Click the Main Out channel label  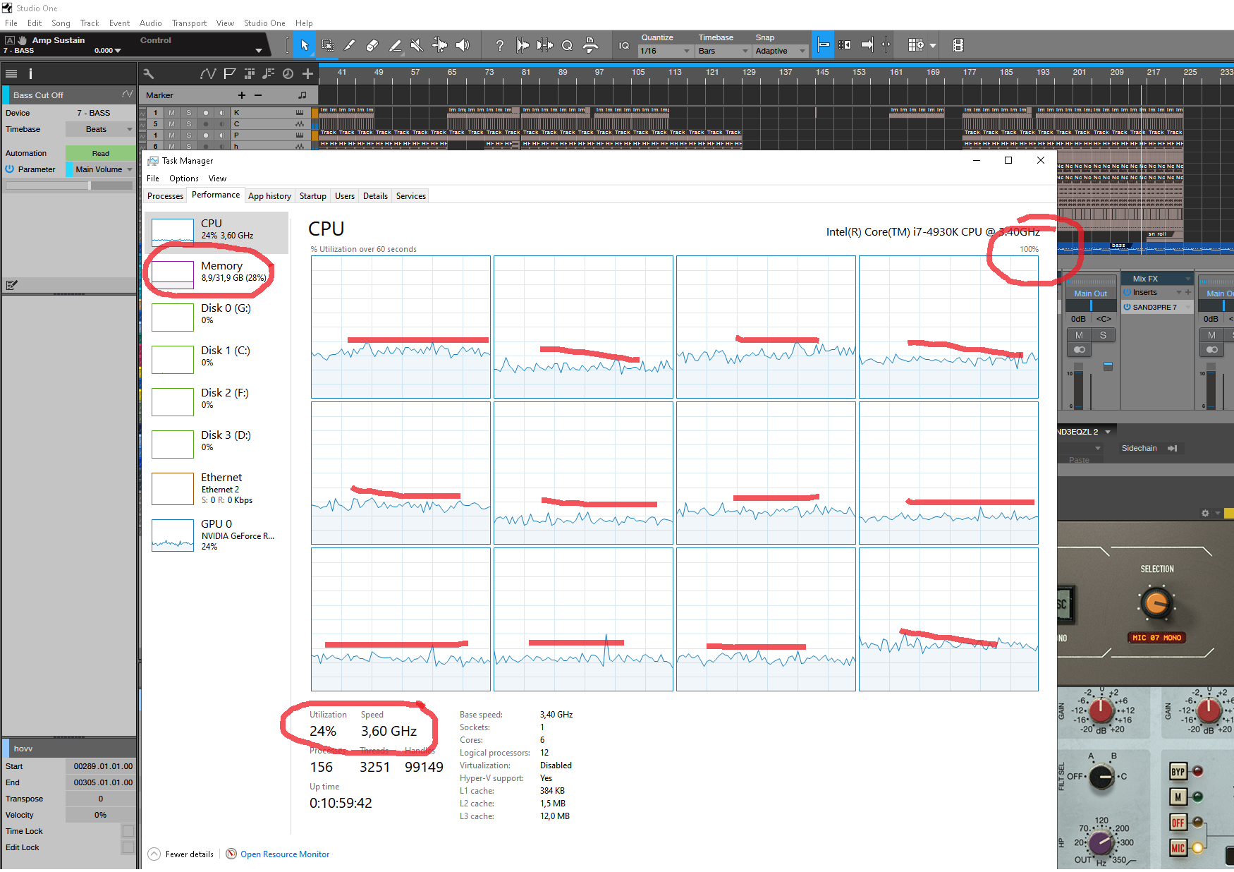tap(1090, 293)
